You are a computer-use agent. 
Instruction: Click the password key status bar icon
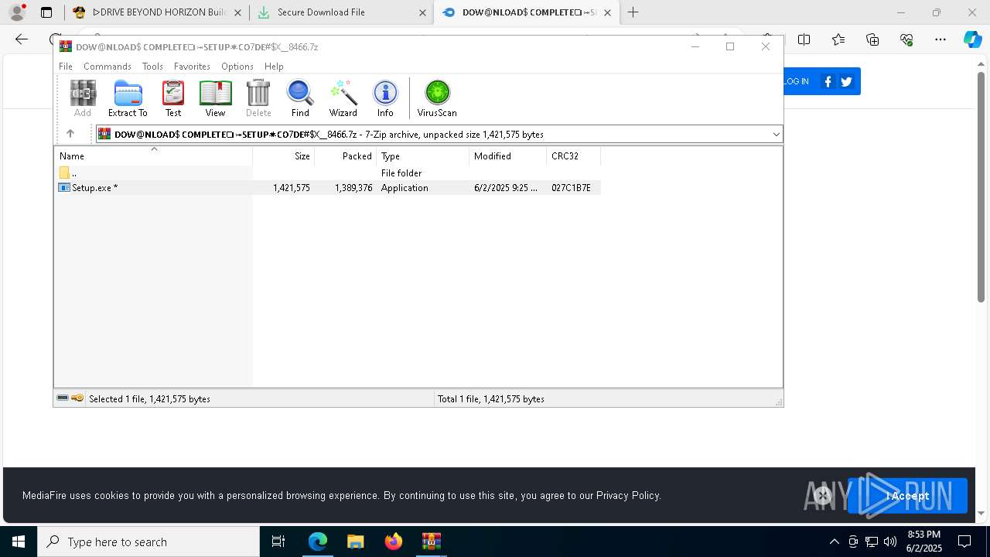coord(77,398)
